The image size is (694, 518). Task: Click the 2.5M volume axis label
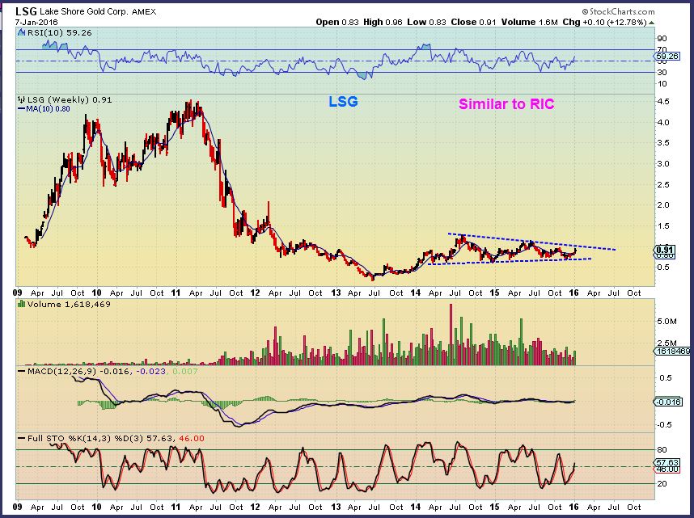coord(666,343)
